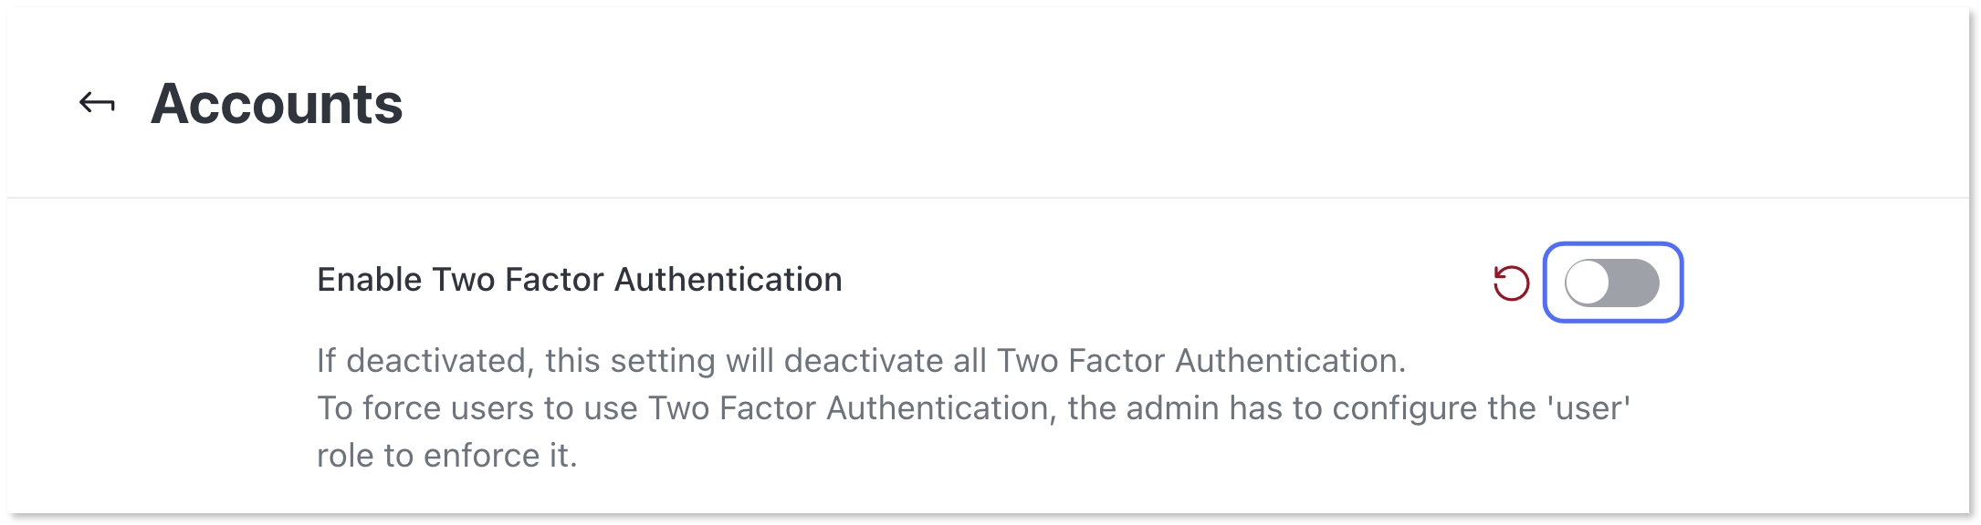Click the Accounts page heading

point(277,103)
